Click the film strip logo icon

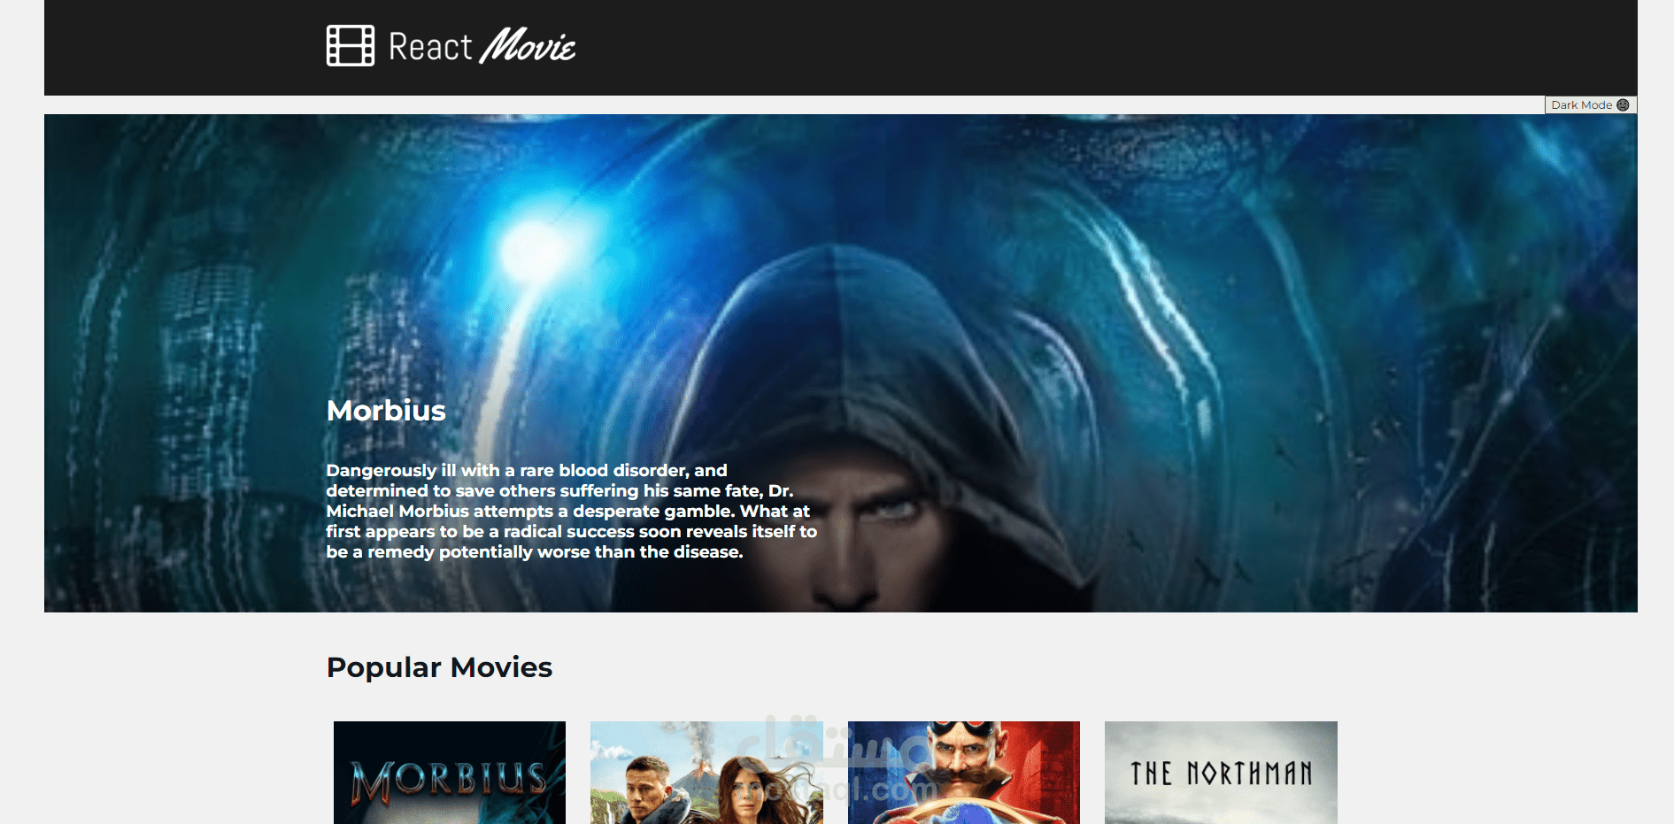click(351, 45)
